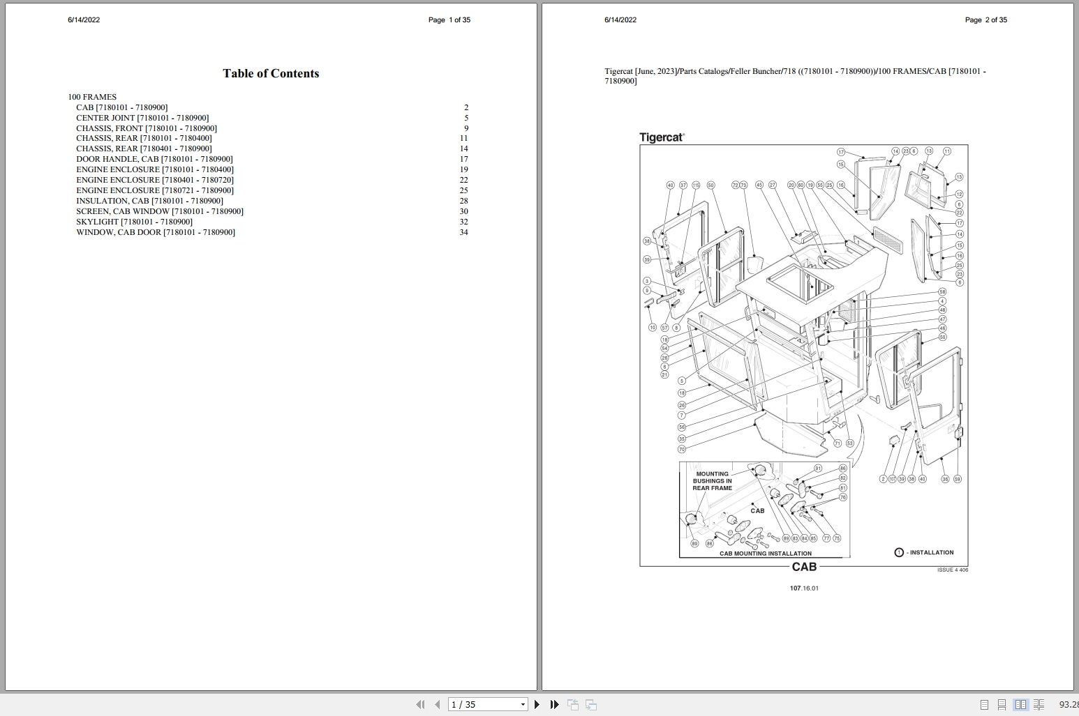Click the Table of Contents heading
The width and height of the screenshot is (1079, 716).
tap(271, 73)
